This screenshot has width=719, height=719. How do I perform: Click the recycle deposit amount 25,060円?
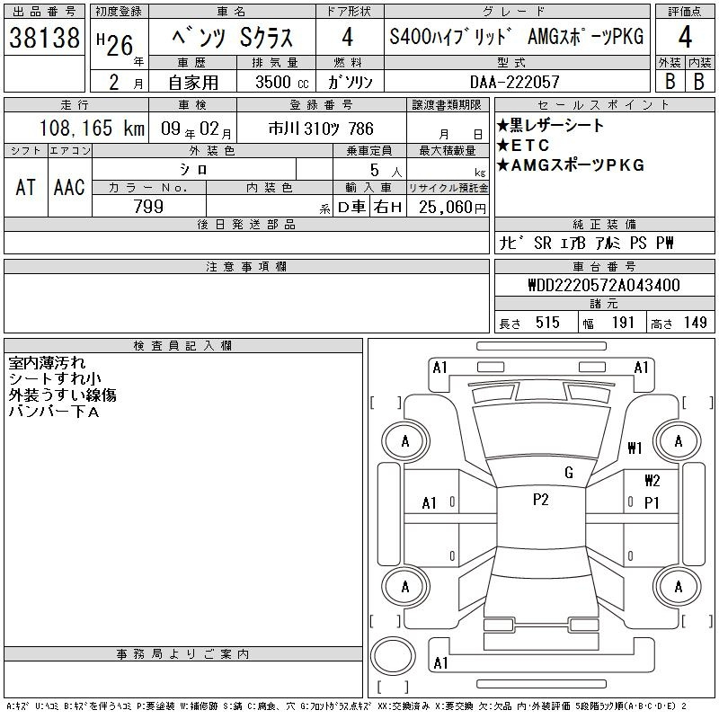(448, 208)
